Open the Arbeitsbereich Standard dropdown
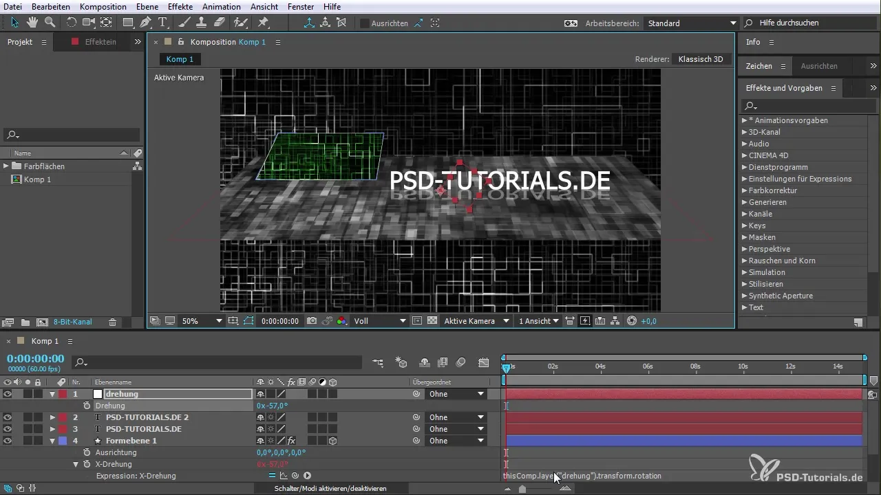The width and height of the screenshot is (881, 495). (x=690, y=23)
